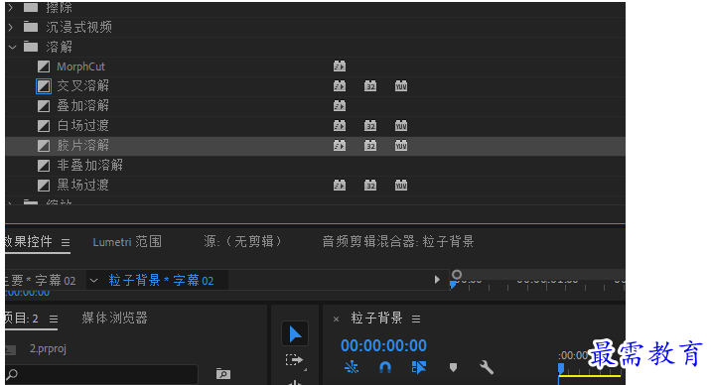711x385 pixels.
Task: Expand the 沉浸式视频 folder
Action: pyautogui.click(x=11, y=27)
